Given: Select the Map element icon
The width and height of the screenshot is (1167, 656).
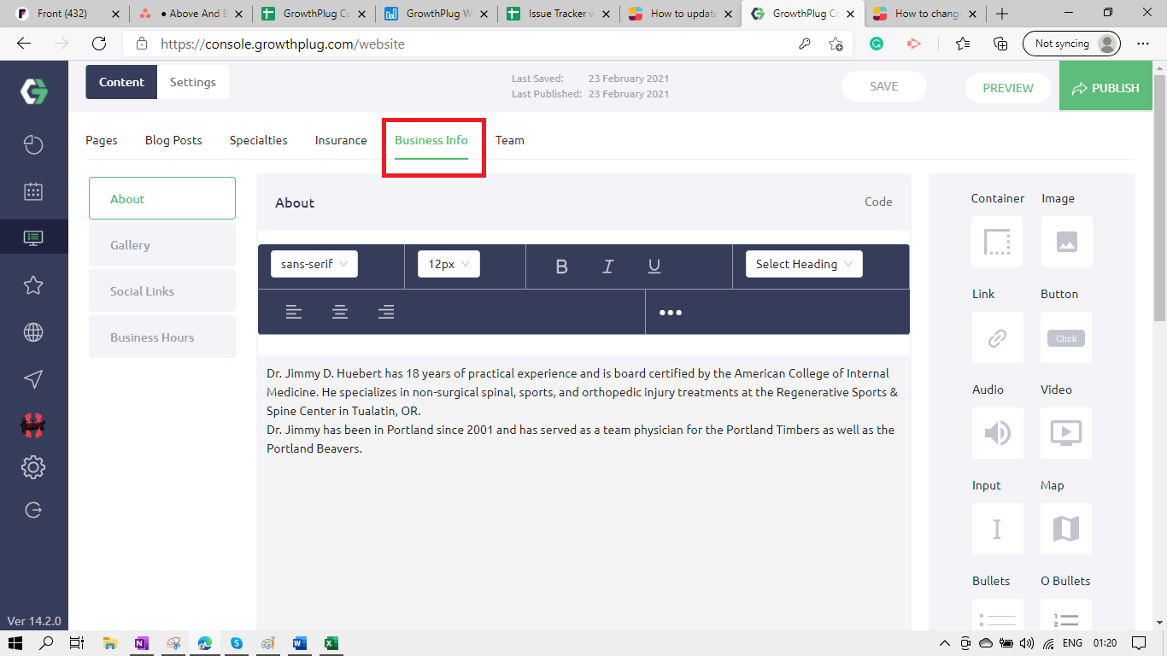Looking at the screenshot, I should coord(1066,529).
